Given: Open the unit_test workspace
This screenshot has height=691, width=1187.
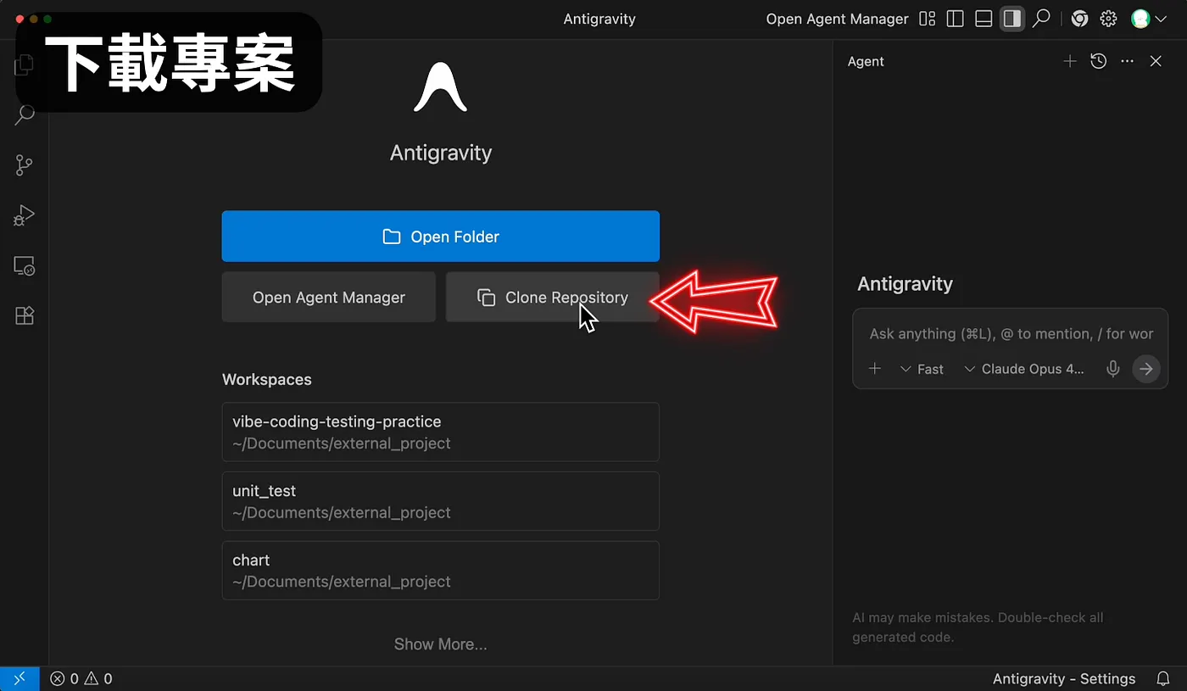Looking at the screenshot, I should 441,501.
